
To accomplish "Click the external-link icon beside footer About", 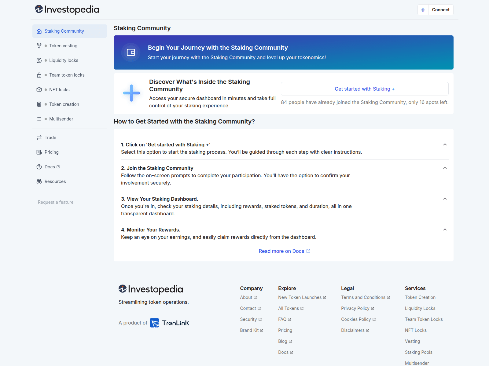I will (255, 297).
